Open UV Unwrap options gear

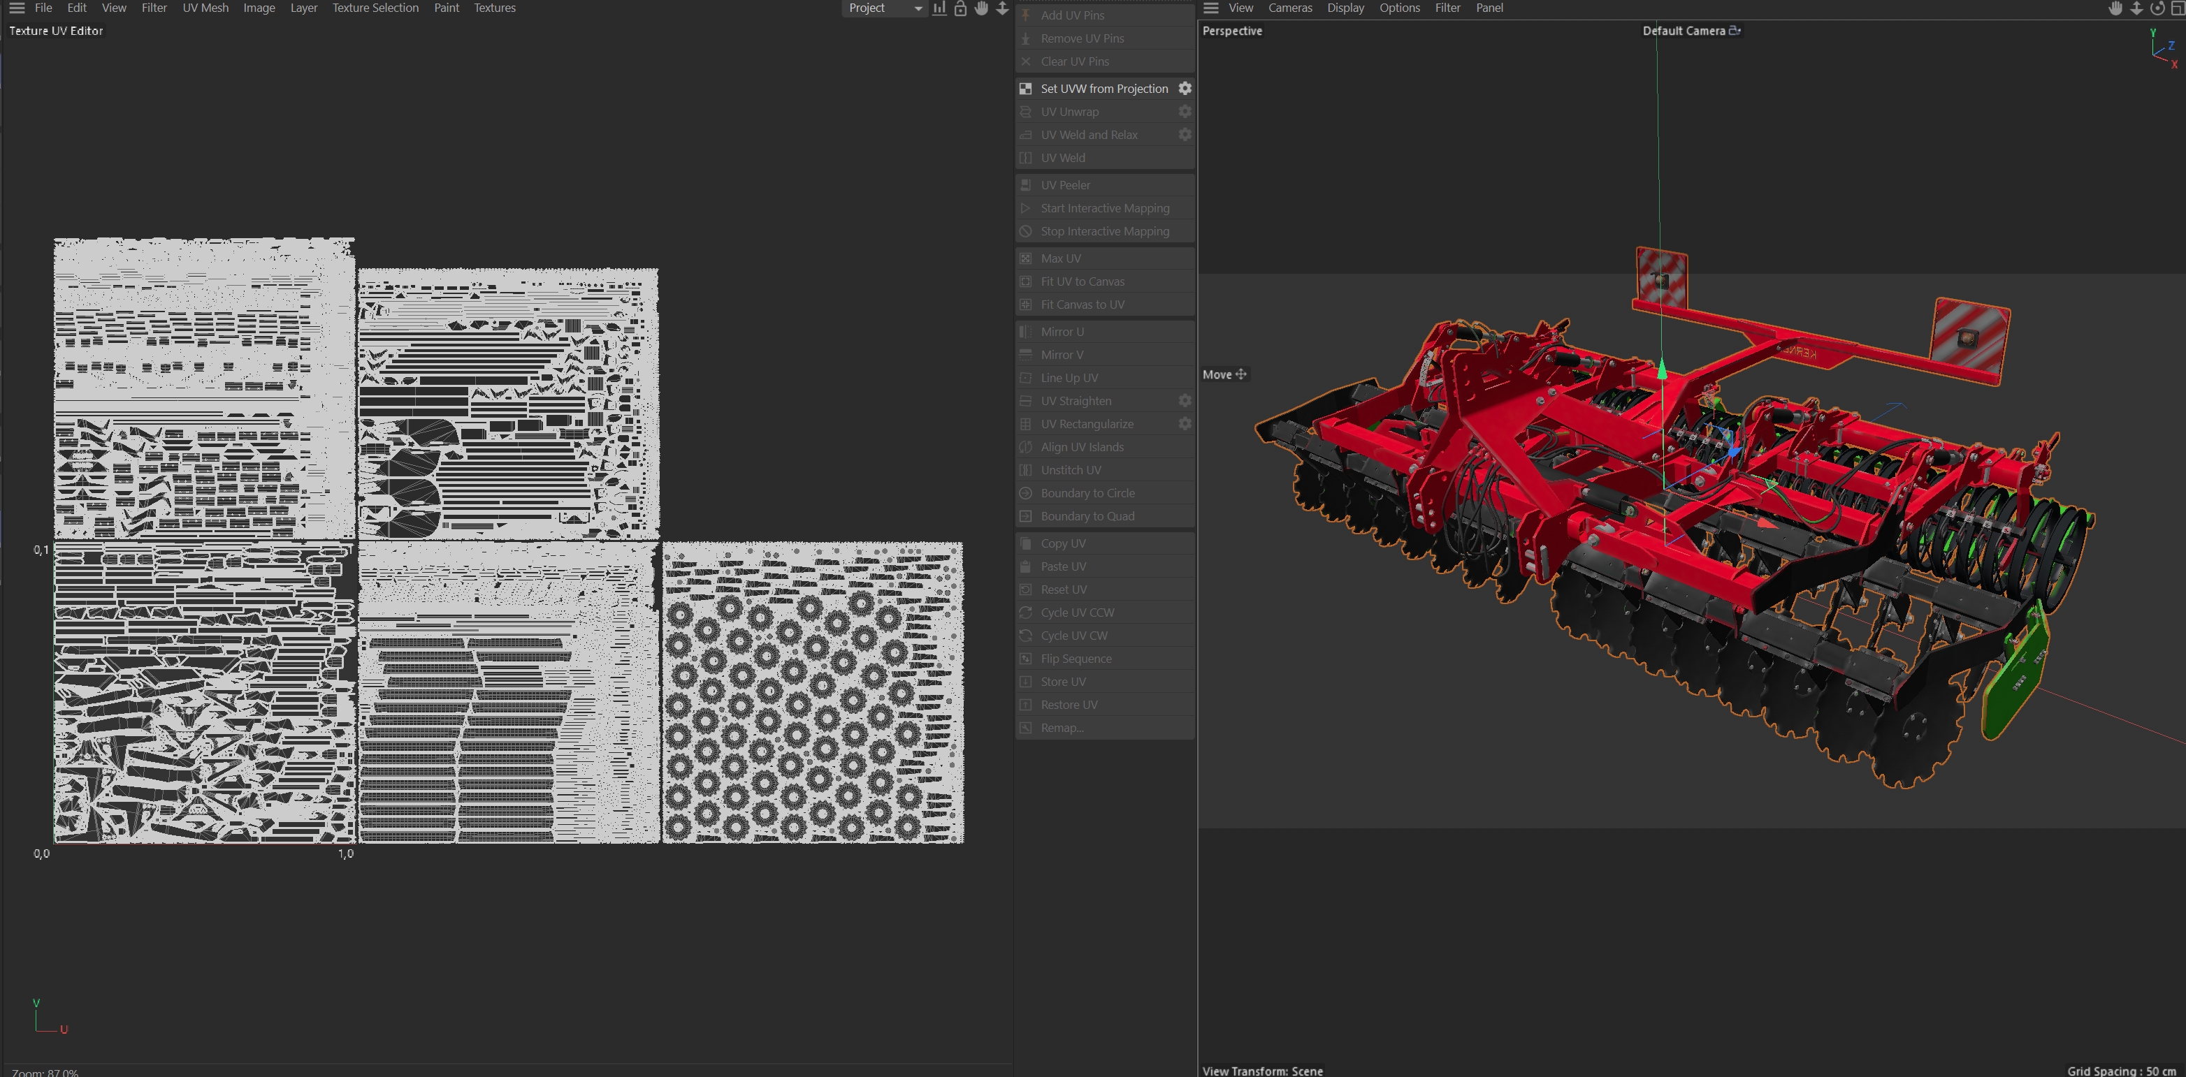[x=1185, y=111]
